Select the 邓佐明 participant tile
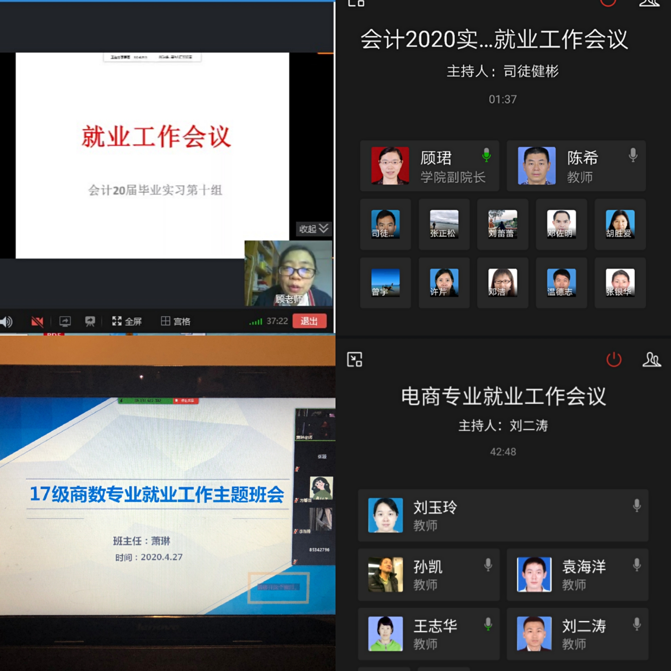This screenshot has width=671, height=671. click(561, 224)
